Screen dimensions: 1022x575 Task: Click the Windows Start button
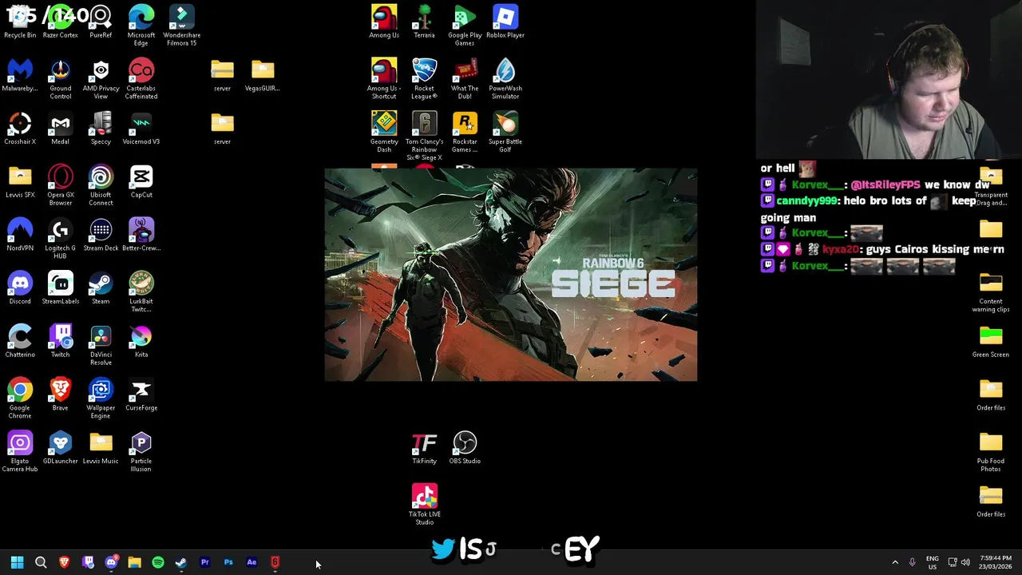[x=18, y=562]
